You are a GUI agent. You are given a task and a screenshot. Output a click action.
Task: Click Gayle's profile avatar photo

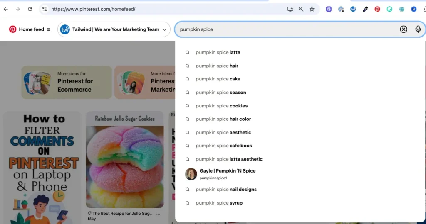pos(191,174)
